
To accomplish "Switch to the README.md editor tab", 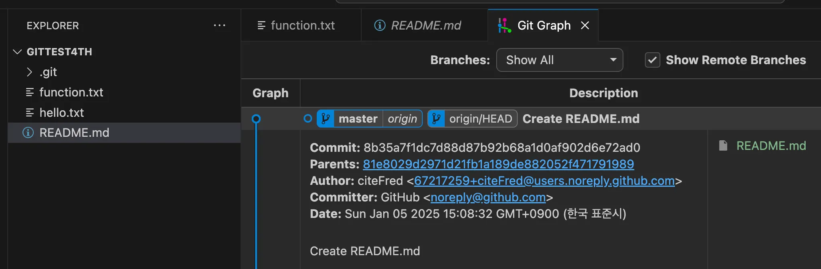I will coord(426,26).
